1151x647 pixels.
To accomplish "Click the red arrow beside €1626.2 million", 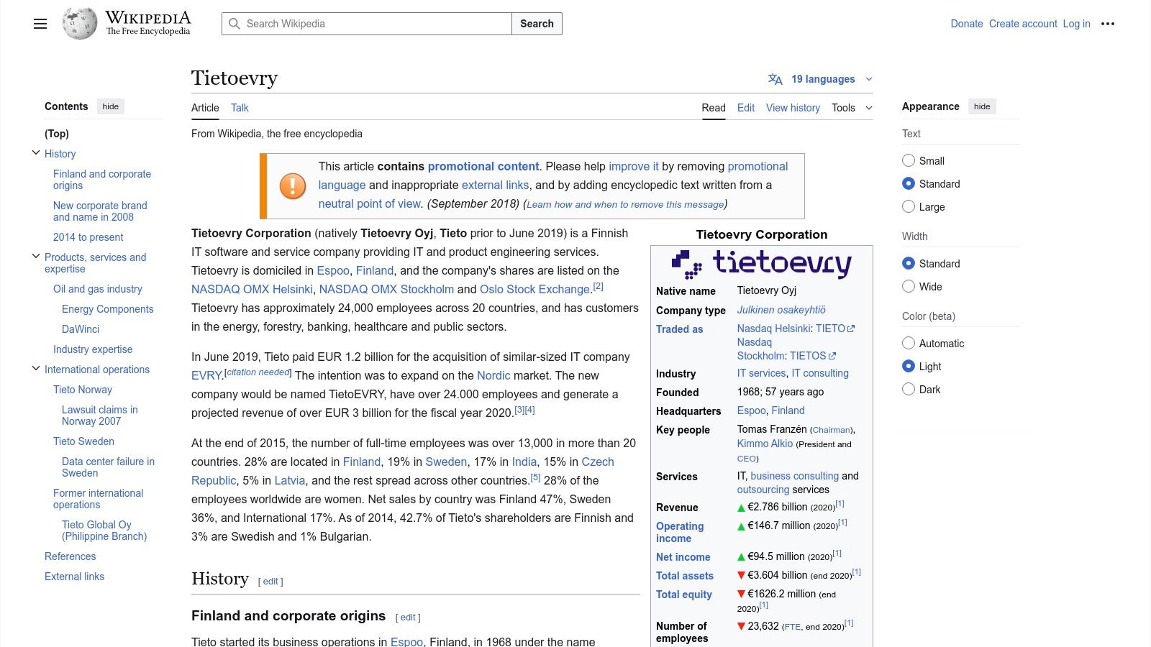I will coord(742,595).
